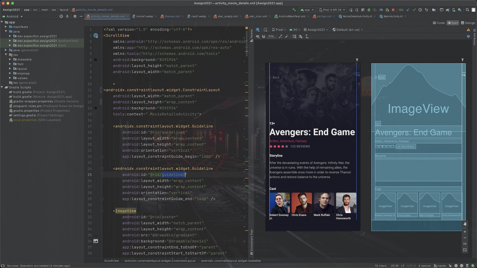
Task: Open the Assign2021 theme dropdown
Action: pos(316,30)
